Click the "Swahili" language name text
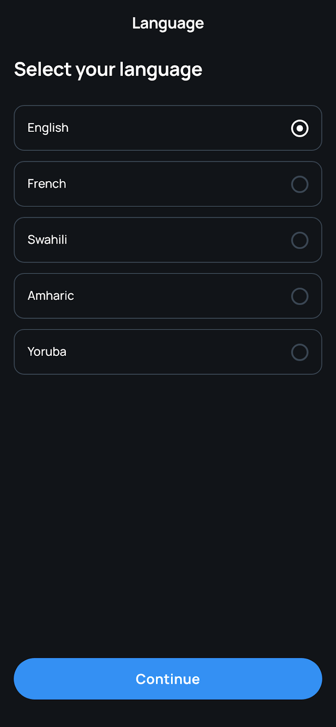Screen dimensions: 336x727 47,239
